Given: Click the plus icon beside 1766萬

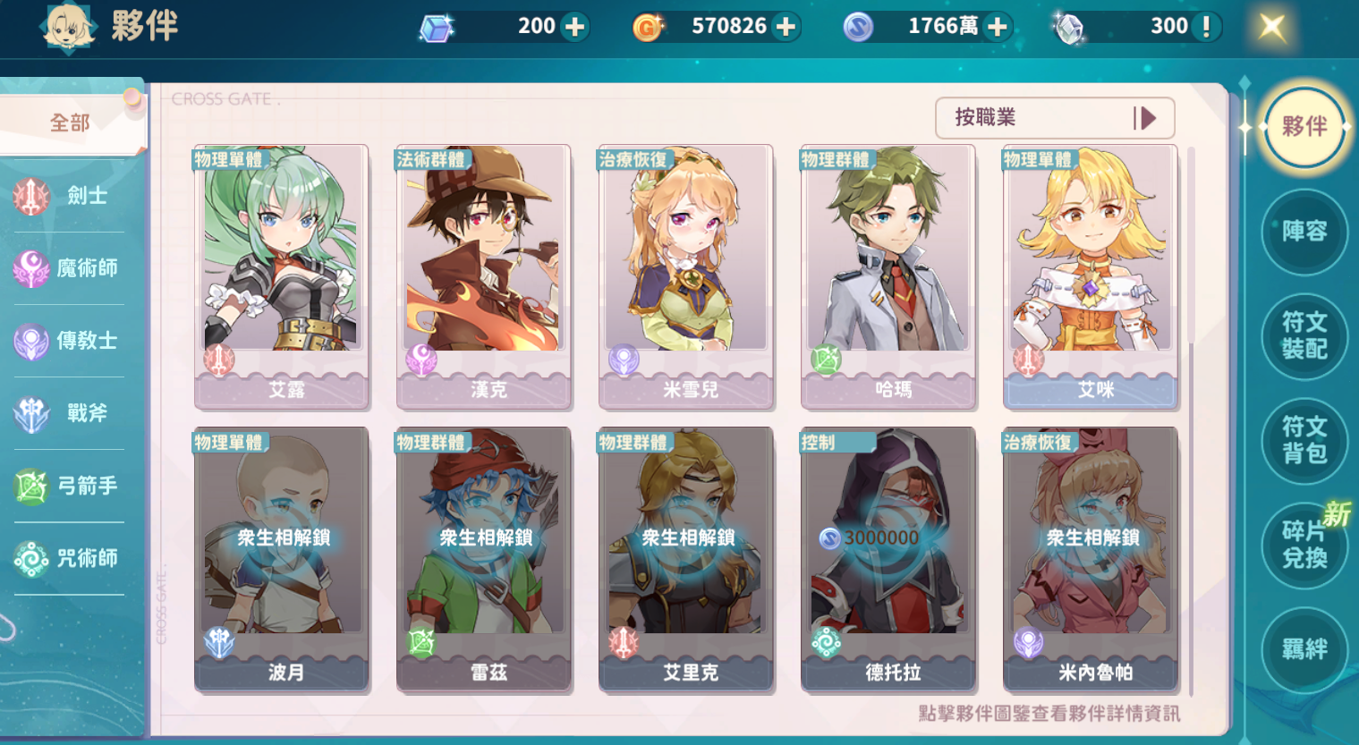Looking at the screenshot, I should point(997,27).
